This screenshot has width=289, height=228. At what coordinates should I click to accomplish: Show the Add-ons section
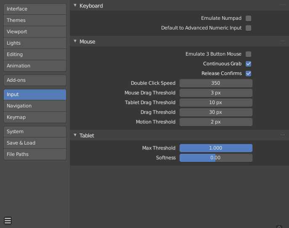(x=35, y=80)
